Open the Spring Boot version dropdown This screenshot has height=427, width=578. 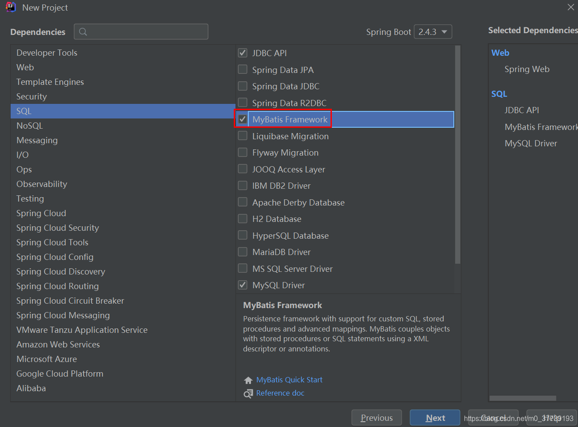[x=433, y=32]
